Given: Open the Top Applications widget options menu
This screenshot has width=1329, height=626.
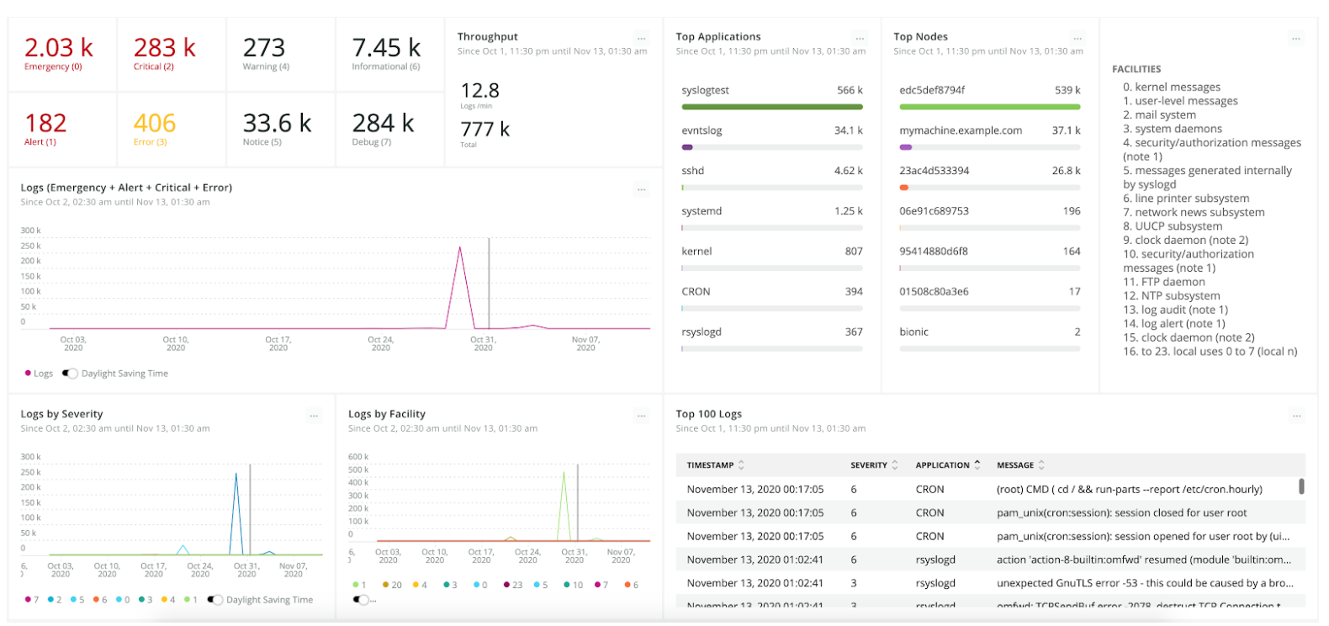Looking at the screenshot, I should pyautogui.click(x=860, y=39).
